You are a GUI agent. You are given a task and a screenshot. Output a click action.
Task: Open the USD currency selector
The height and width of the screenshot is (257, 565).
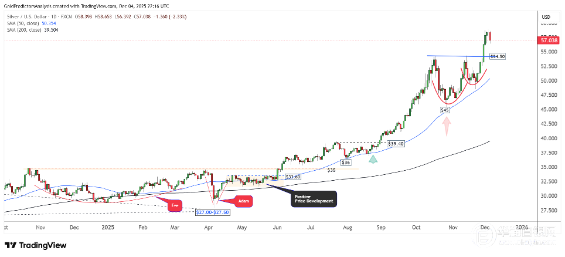coord(545,16)
